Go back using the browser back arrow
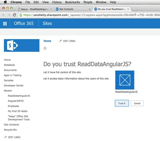The image size is (160, 141). (4, 15)
